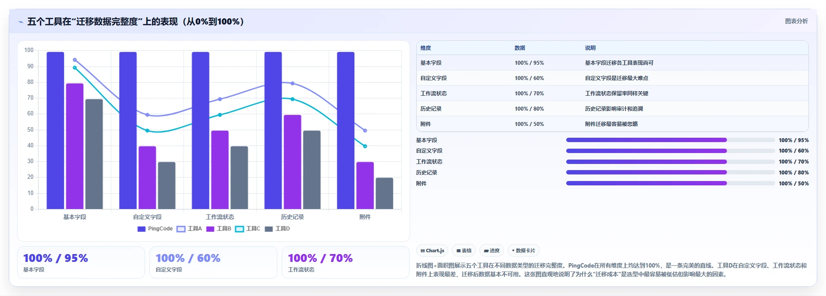Screen dimensions: 826x296
Task: Click the 附件 progress bar
Action: tap(670, 183)
